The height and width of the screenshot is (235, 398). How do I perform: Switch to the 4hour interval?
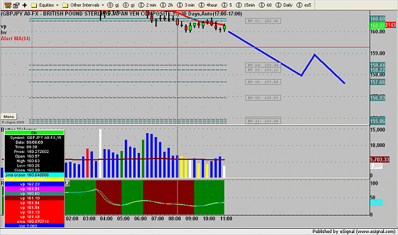[208, 5]
